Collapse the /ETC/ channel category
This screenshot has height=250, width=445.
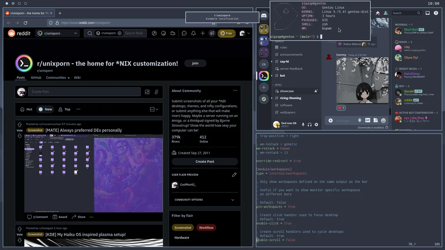point(277,85)
